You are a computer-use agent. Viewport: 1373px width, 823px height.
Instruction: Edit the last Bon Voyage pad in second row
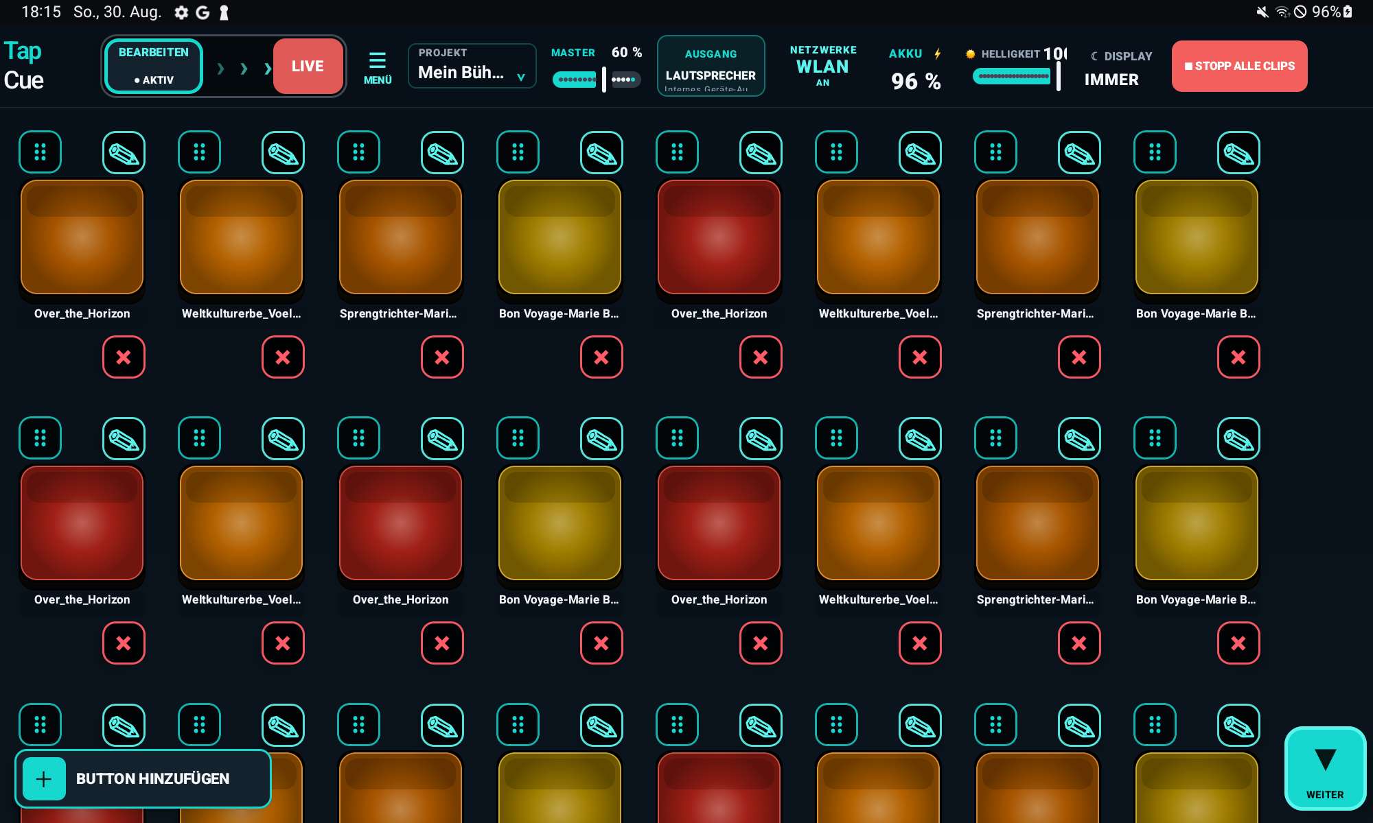(x=1238, y=438)
